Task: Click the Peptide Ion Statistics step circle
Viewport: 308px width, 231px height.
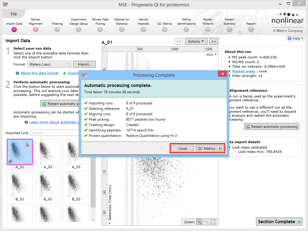Action: (122, 29)
